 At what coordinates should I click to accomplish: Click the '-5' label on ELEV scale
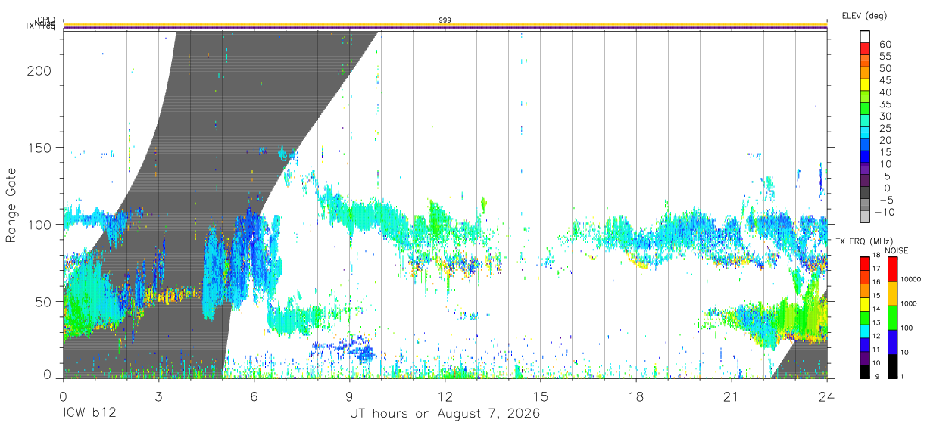point(885,200)
